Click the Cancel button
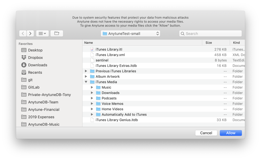Screen dimensions: 261x160 click(x=206, y=133)
